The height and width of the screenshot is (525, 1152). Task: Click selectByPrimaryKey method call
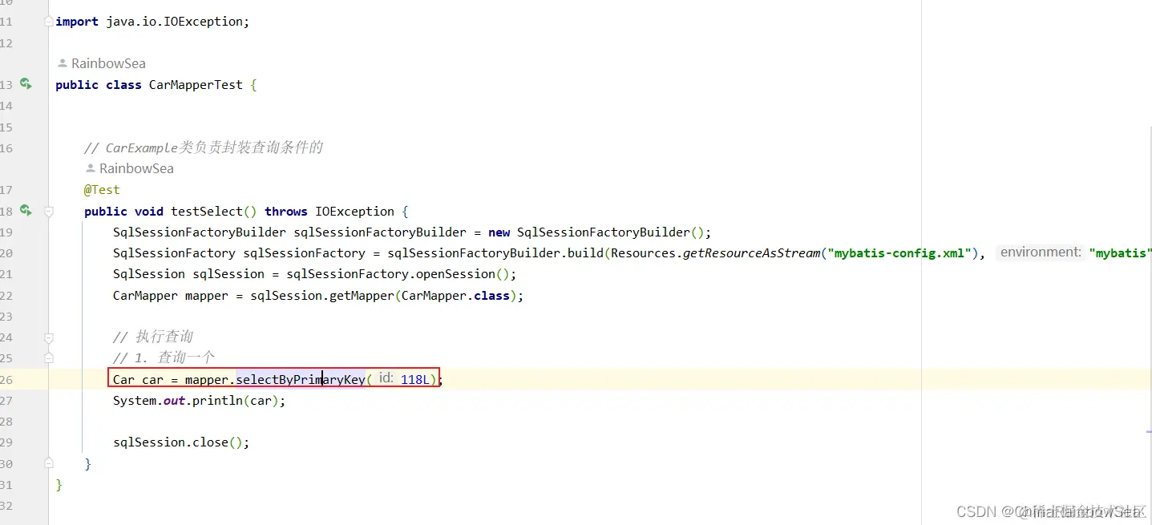coord(301,379)
